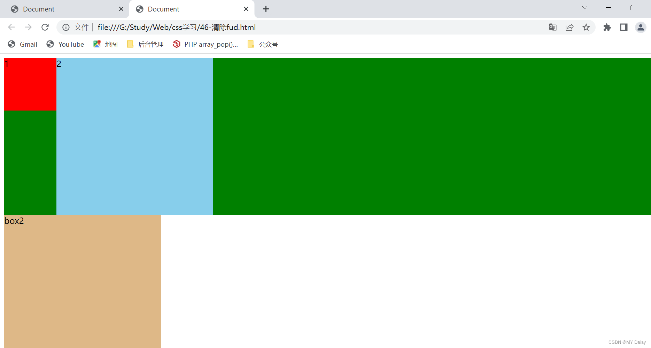This screenshot has height=348, width=651.
Task: Reload the current page
Action: coord(45,27)
